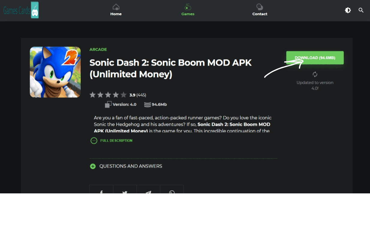Image resolution: width=370 pixels, height=232 pixels.
Task: Share the page on Twitter
Action: (x=125, y=191)
